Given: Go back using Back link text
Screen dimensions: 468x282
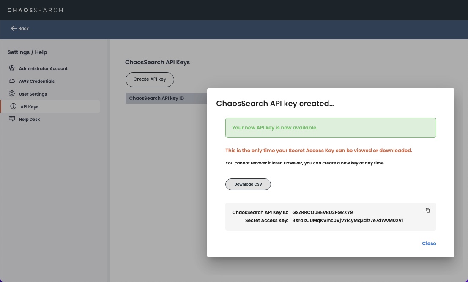Looking at the screenshot, I should [x=23, y=29].
